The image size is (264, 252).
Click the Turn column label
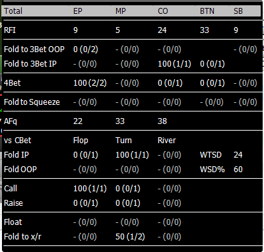[123, 141]
